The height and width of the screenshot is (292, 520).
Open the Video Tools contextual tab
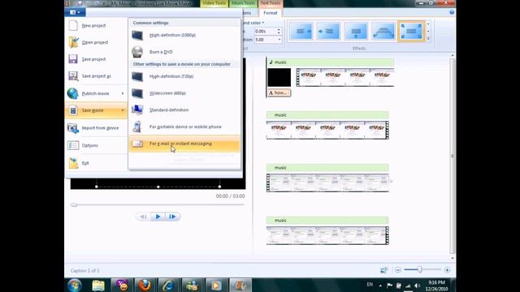(214, 3)
